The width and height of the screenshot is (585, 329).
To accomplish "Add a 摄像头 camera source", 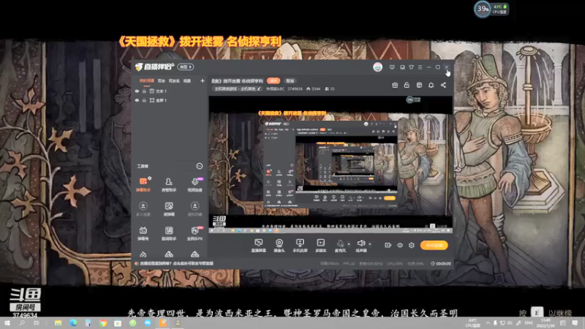I will 279,246.
